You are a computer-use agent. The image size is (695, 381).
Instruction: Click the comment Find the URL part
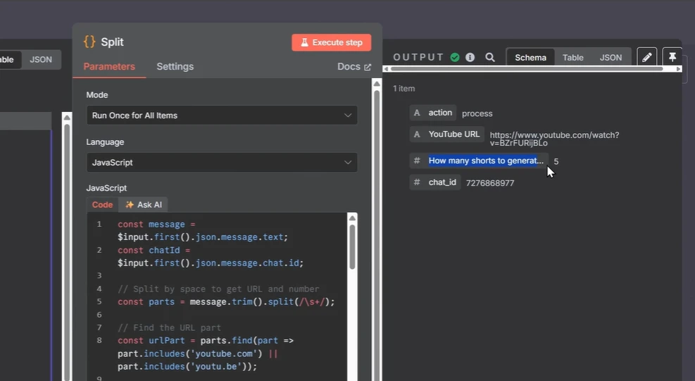pos(169,327)
